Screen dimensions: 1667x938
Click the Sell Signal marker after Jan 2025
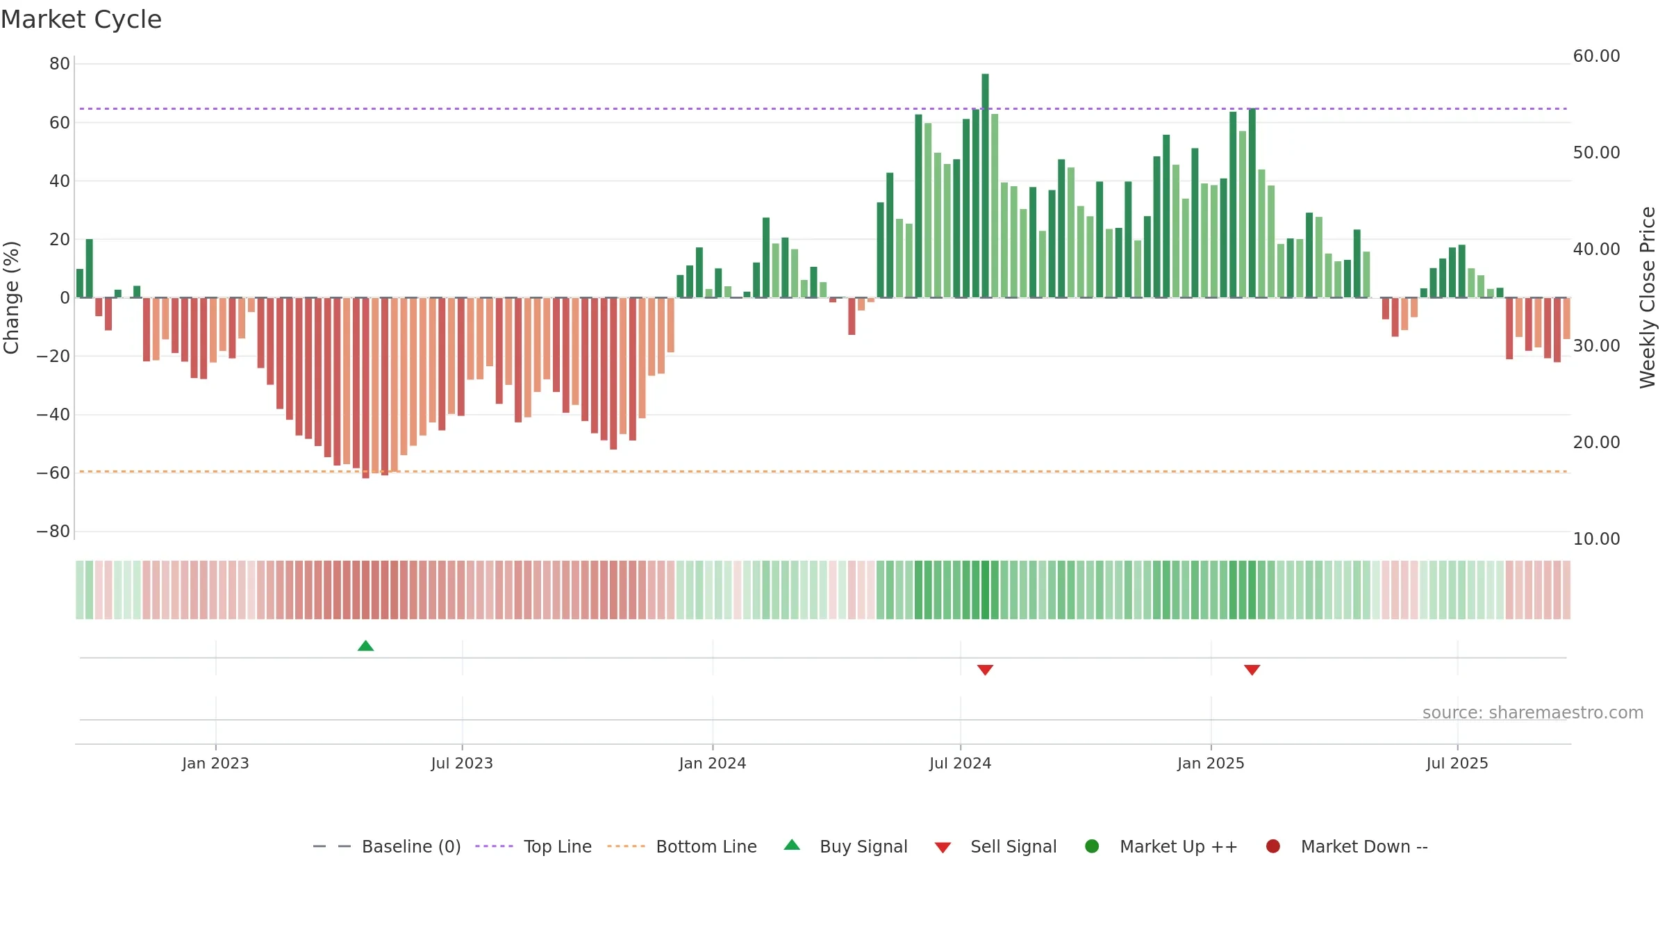[1252, 670]
